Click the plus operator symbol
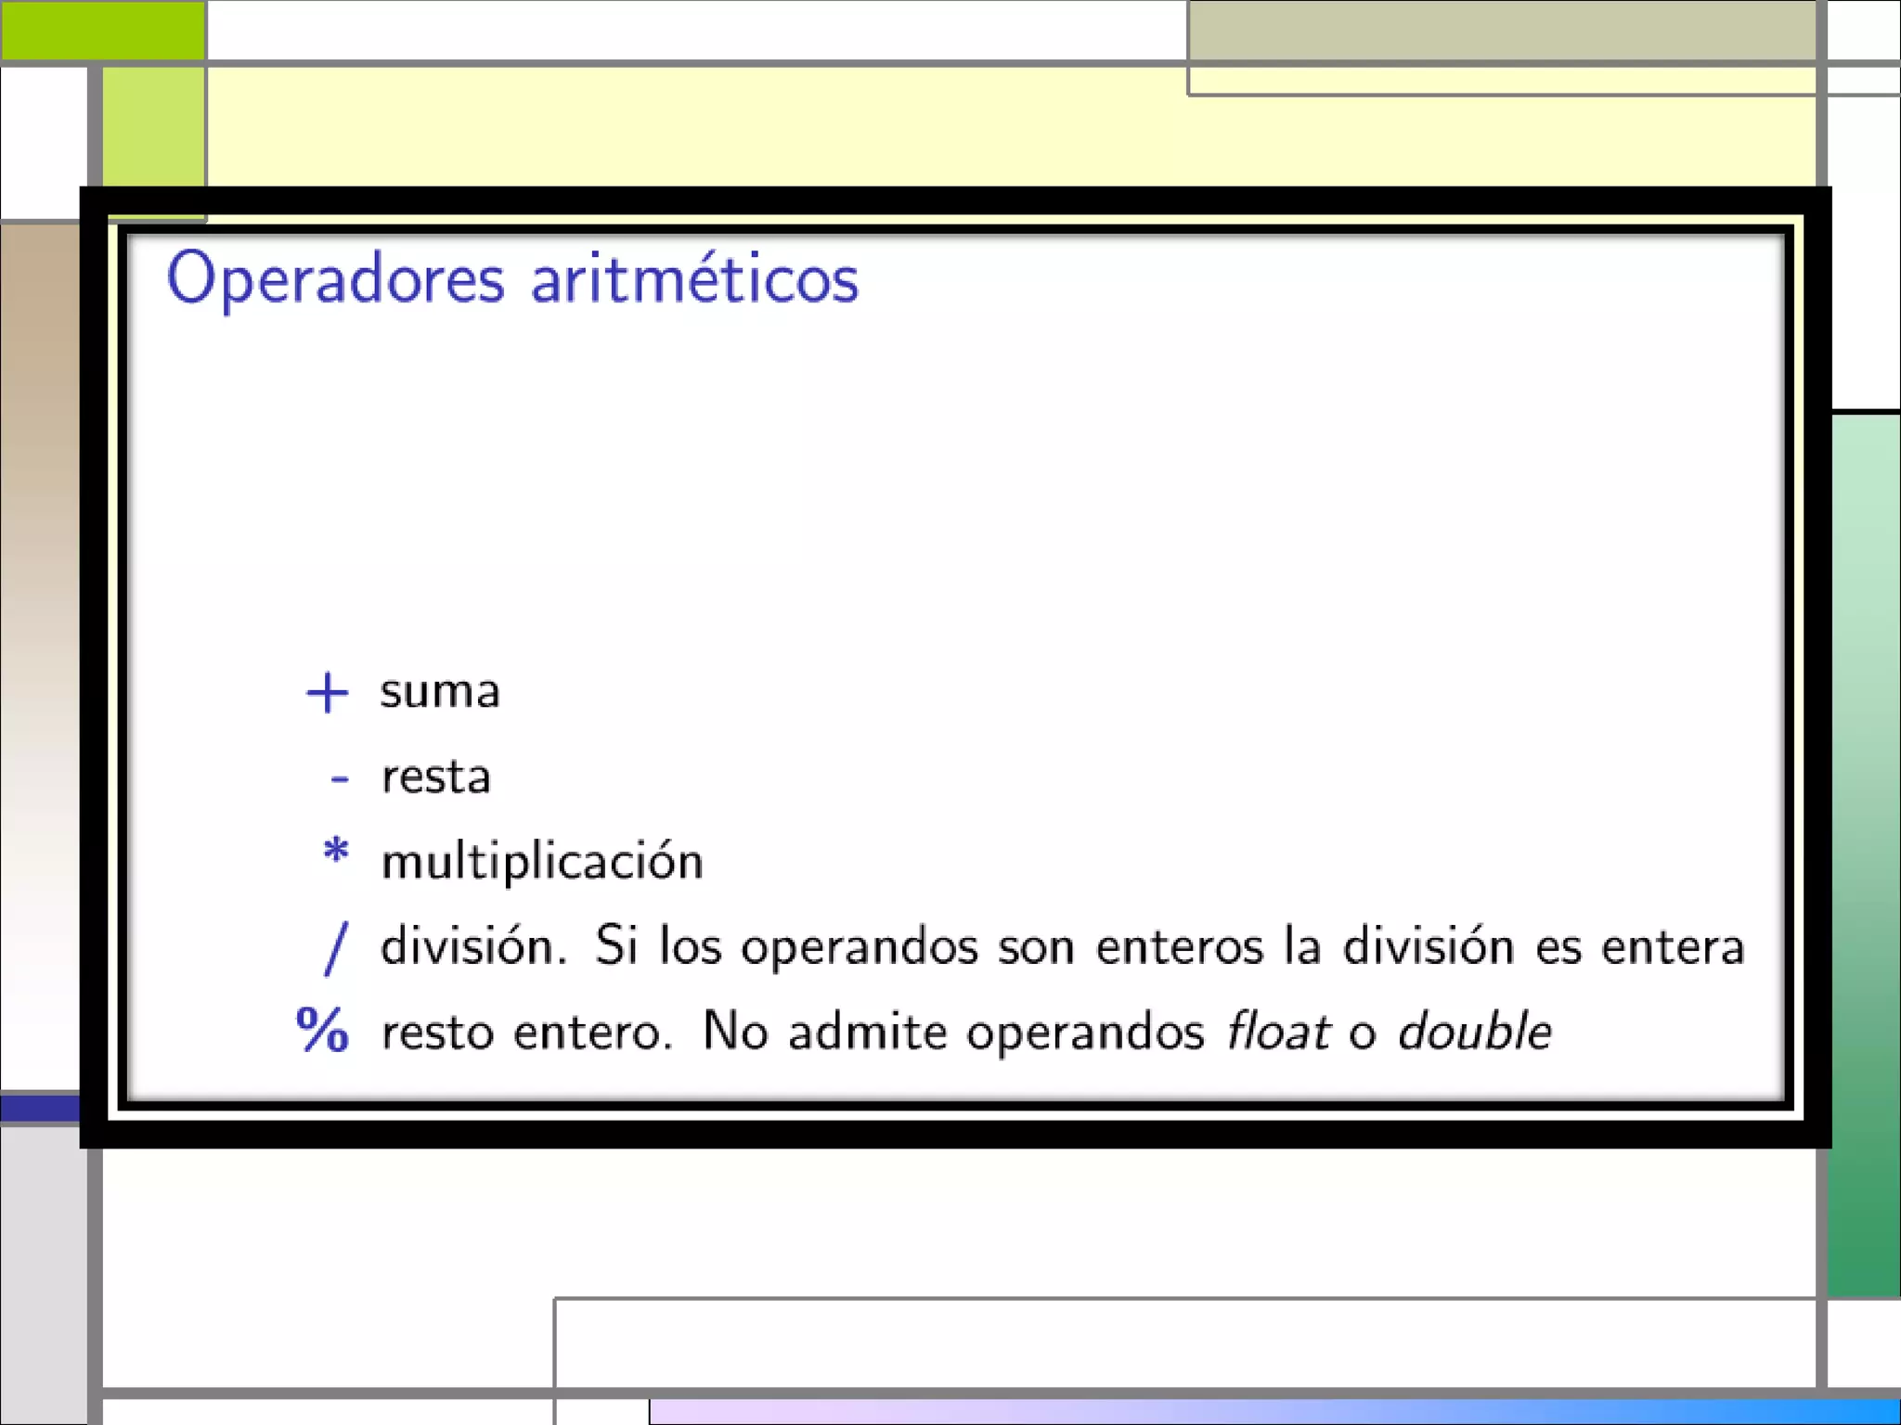 pos(327,693)
